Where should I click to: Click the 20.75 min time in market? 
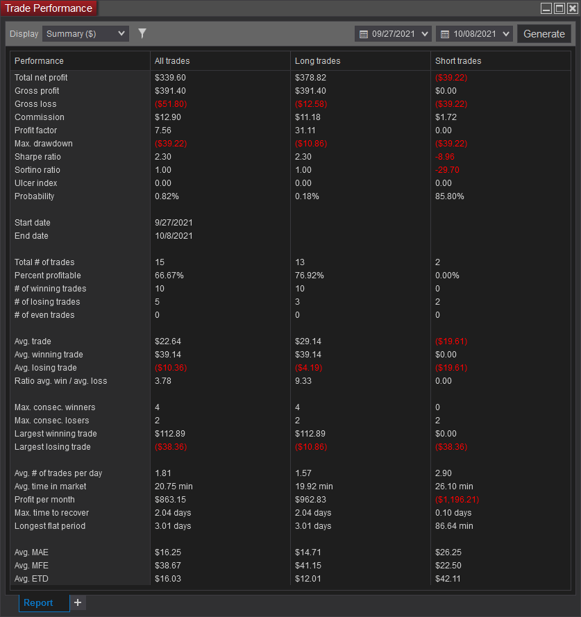coord(174,487)
